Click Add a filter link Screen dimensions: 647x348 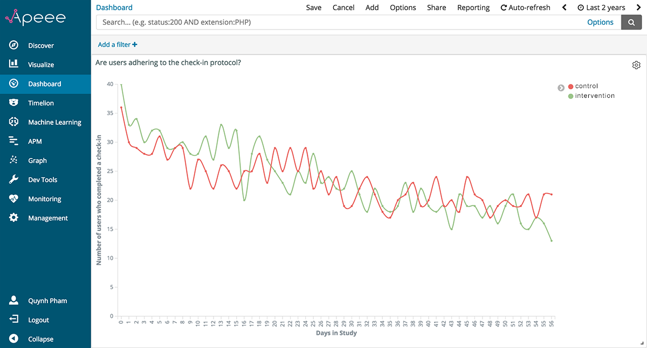tap(118, 45)
